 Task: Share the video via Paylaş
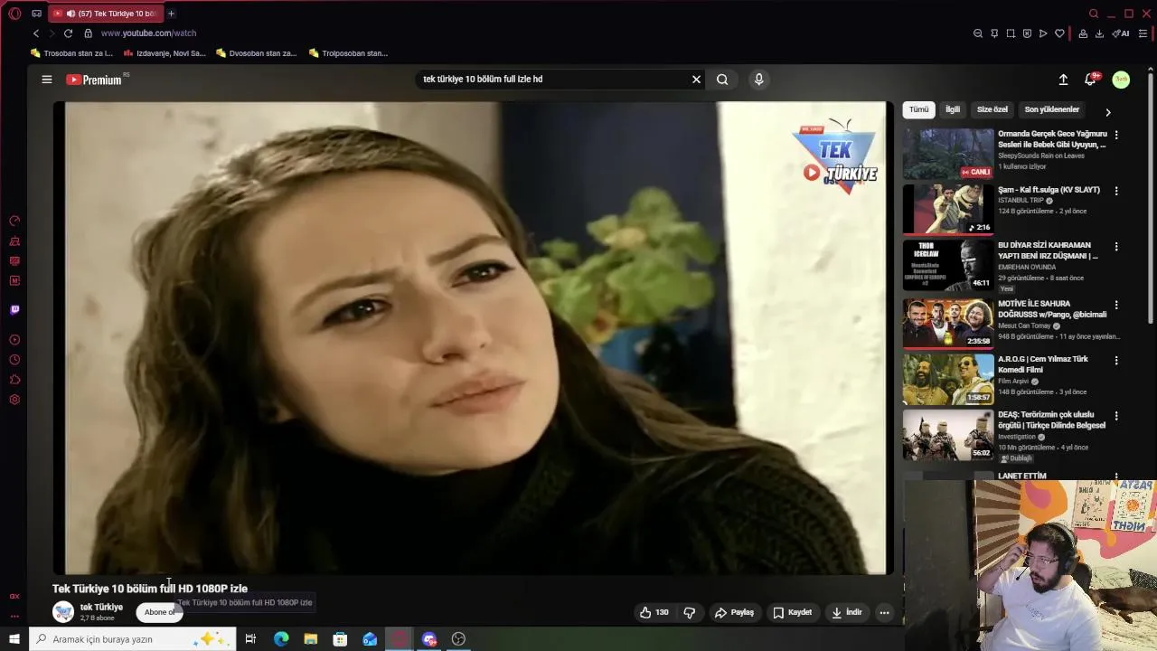734,612
